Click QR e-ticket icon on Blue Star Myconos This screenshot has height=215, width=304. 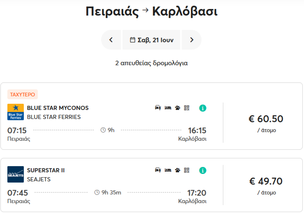coord(187,107)
